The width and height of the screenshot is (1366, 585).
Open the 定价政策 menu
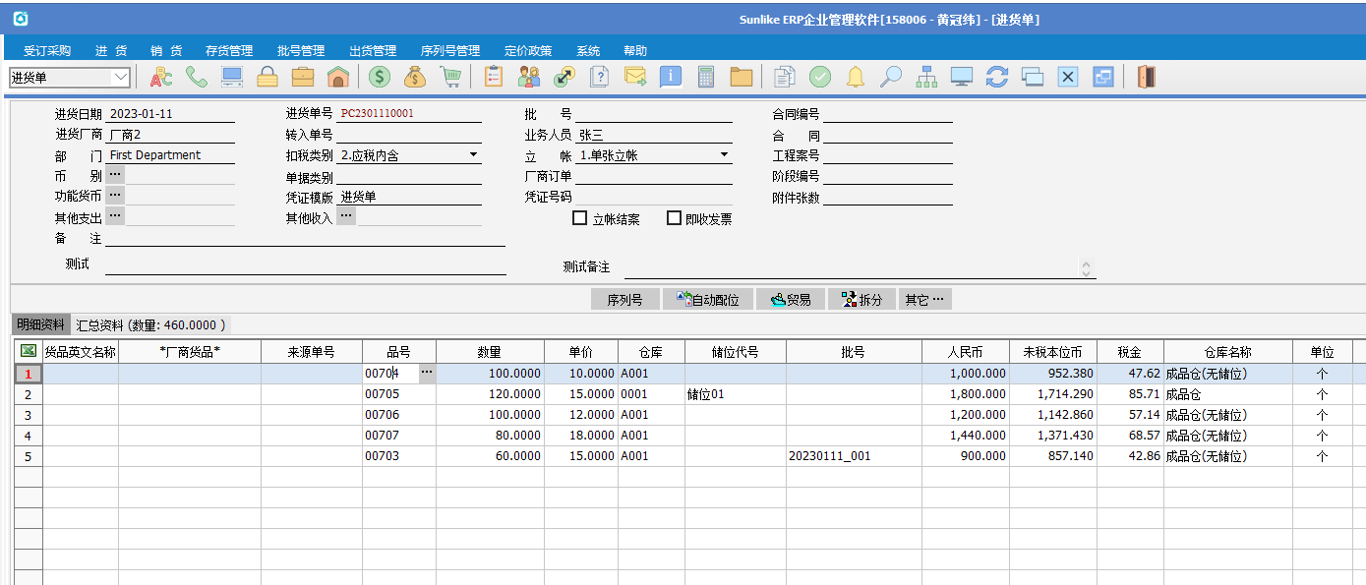pos(528,51)
